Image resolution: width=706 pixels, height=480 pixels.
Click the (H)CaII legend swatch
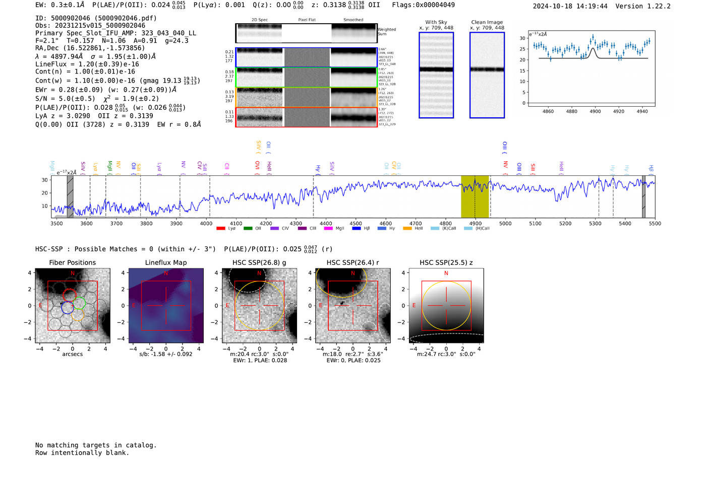pos(468,228)
